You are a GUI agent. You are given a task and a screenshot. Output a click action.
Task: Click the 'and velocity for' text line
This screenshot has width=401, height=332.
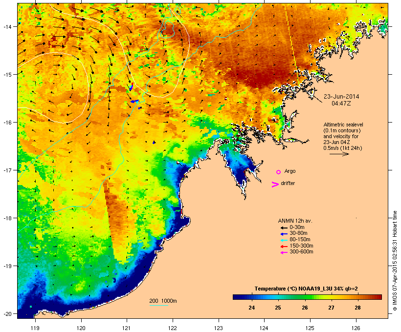pos(341,136)
